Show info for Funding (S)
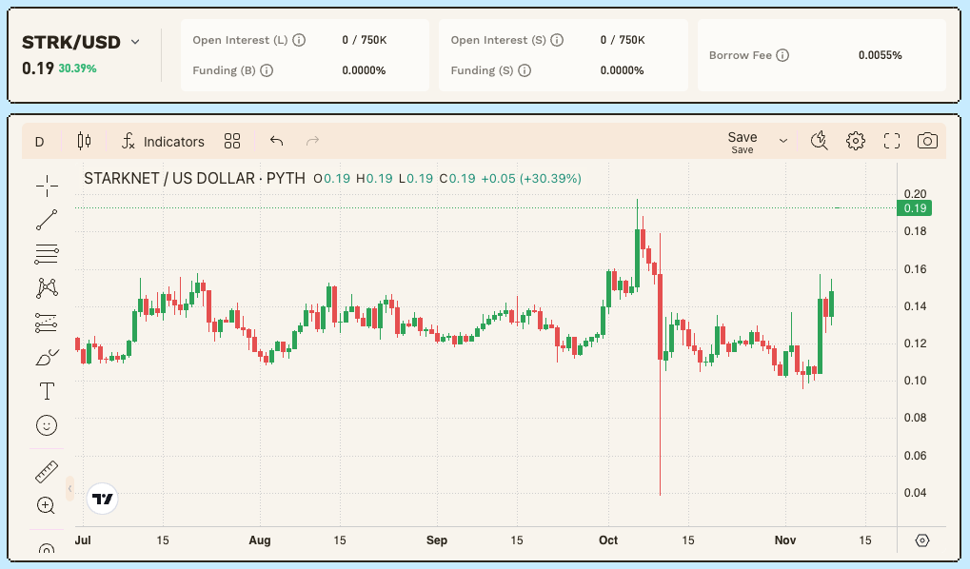The image size is (970, 569). pos(525,70)
